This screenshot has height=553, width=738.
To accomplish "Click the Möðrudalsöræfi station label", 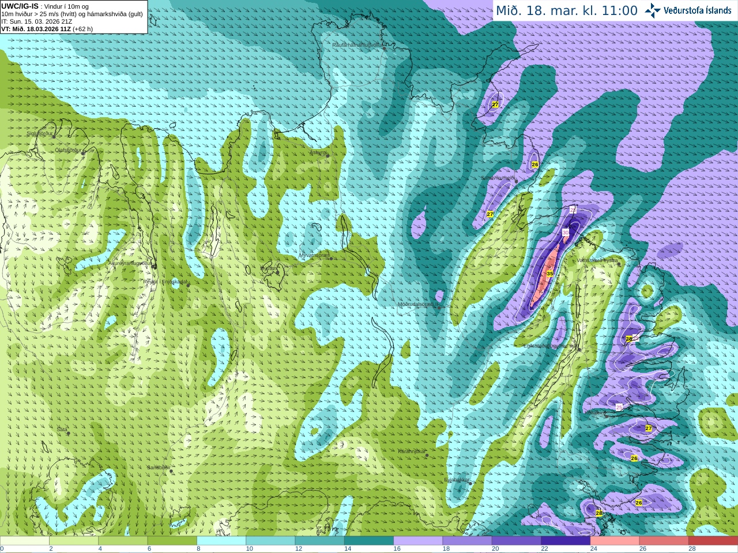I will pyautogui.click(x=417, y=304).
